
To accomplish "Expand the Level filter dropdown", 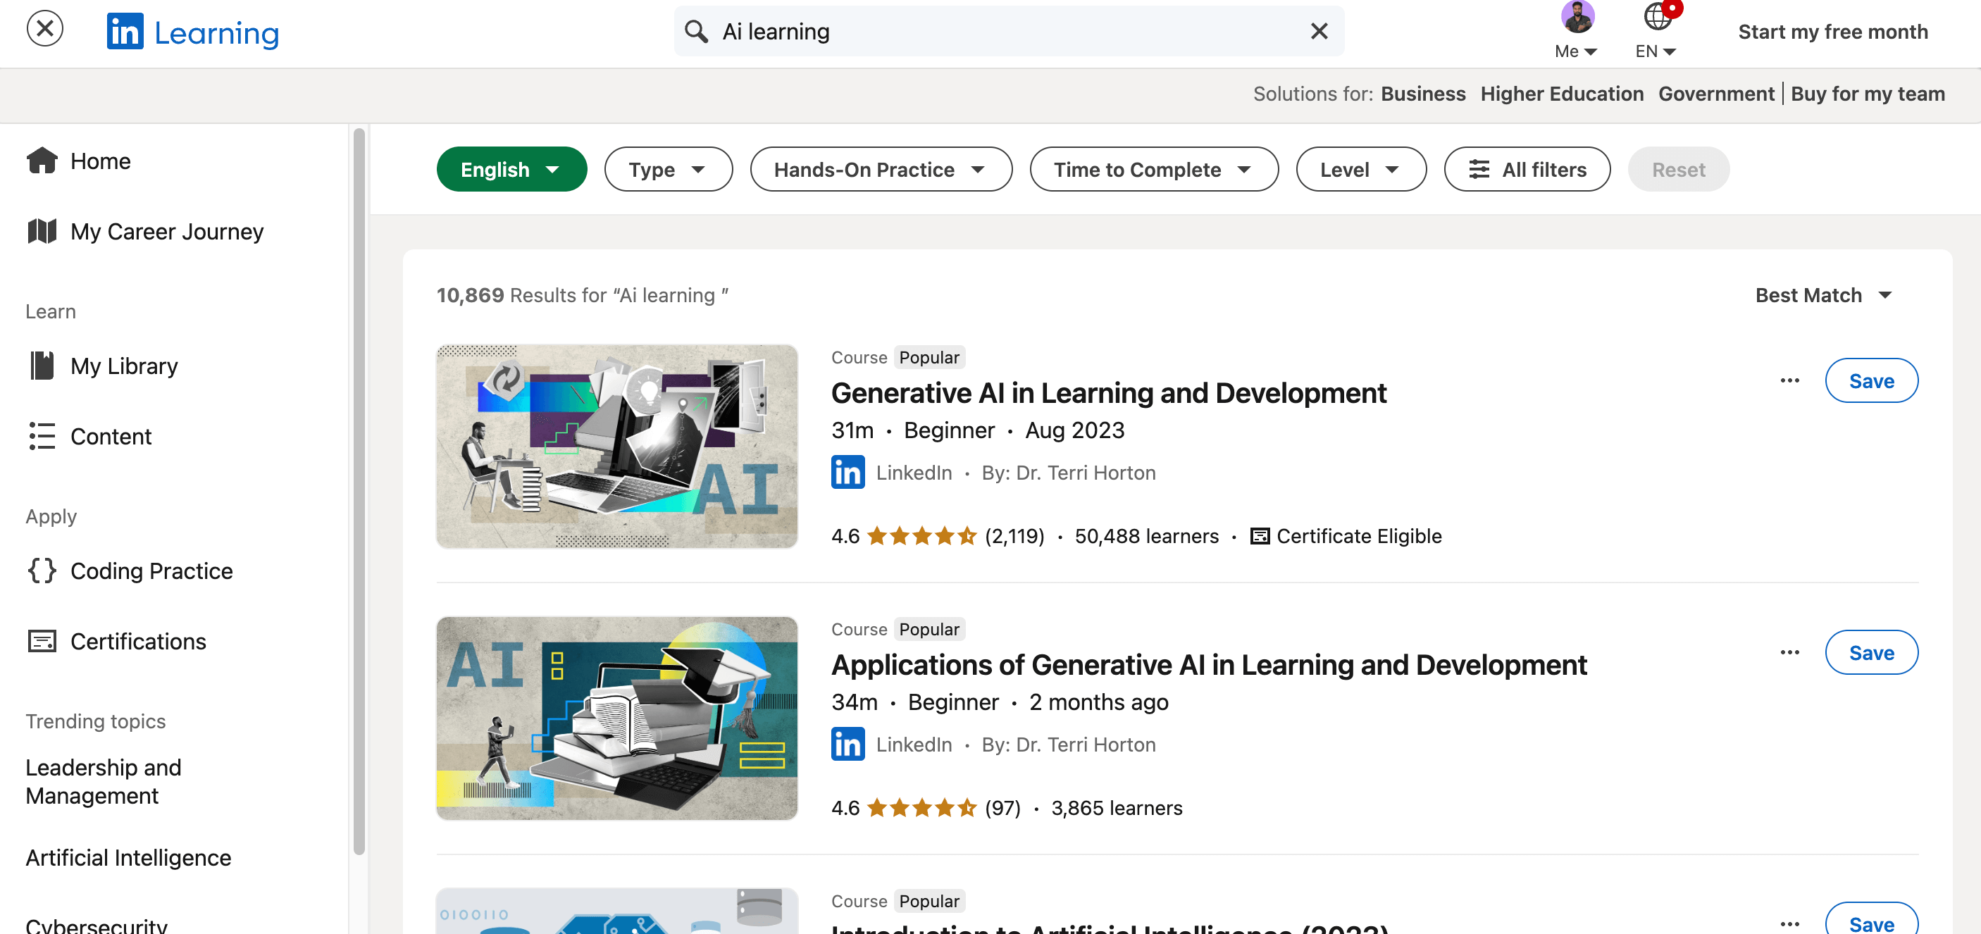I will tap(1360, 168).
